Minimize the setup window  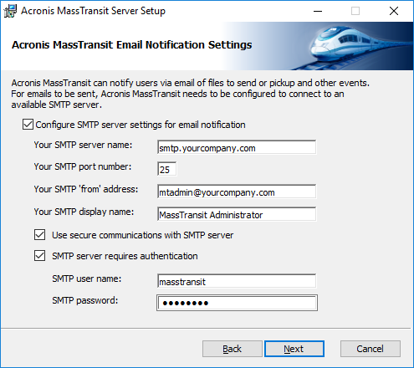[x=318, y=11]
